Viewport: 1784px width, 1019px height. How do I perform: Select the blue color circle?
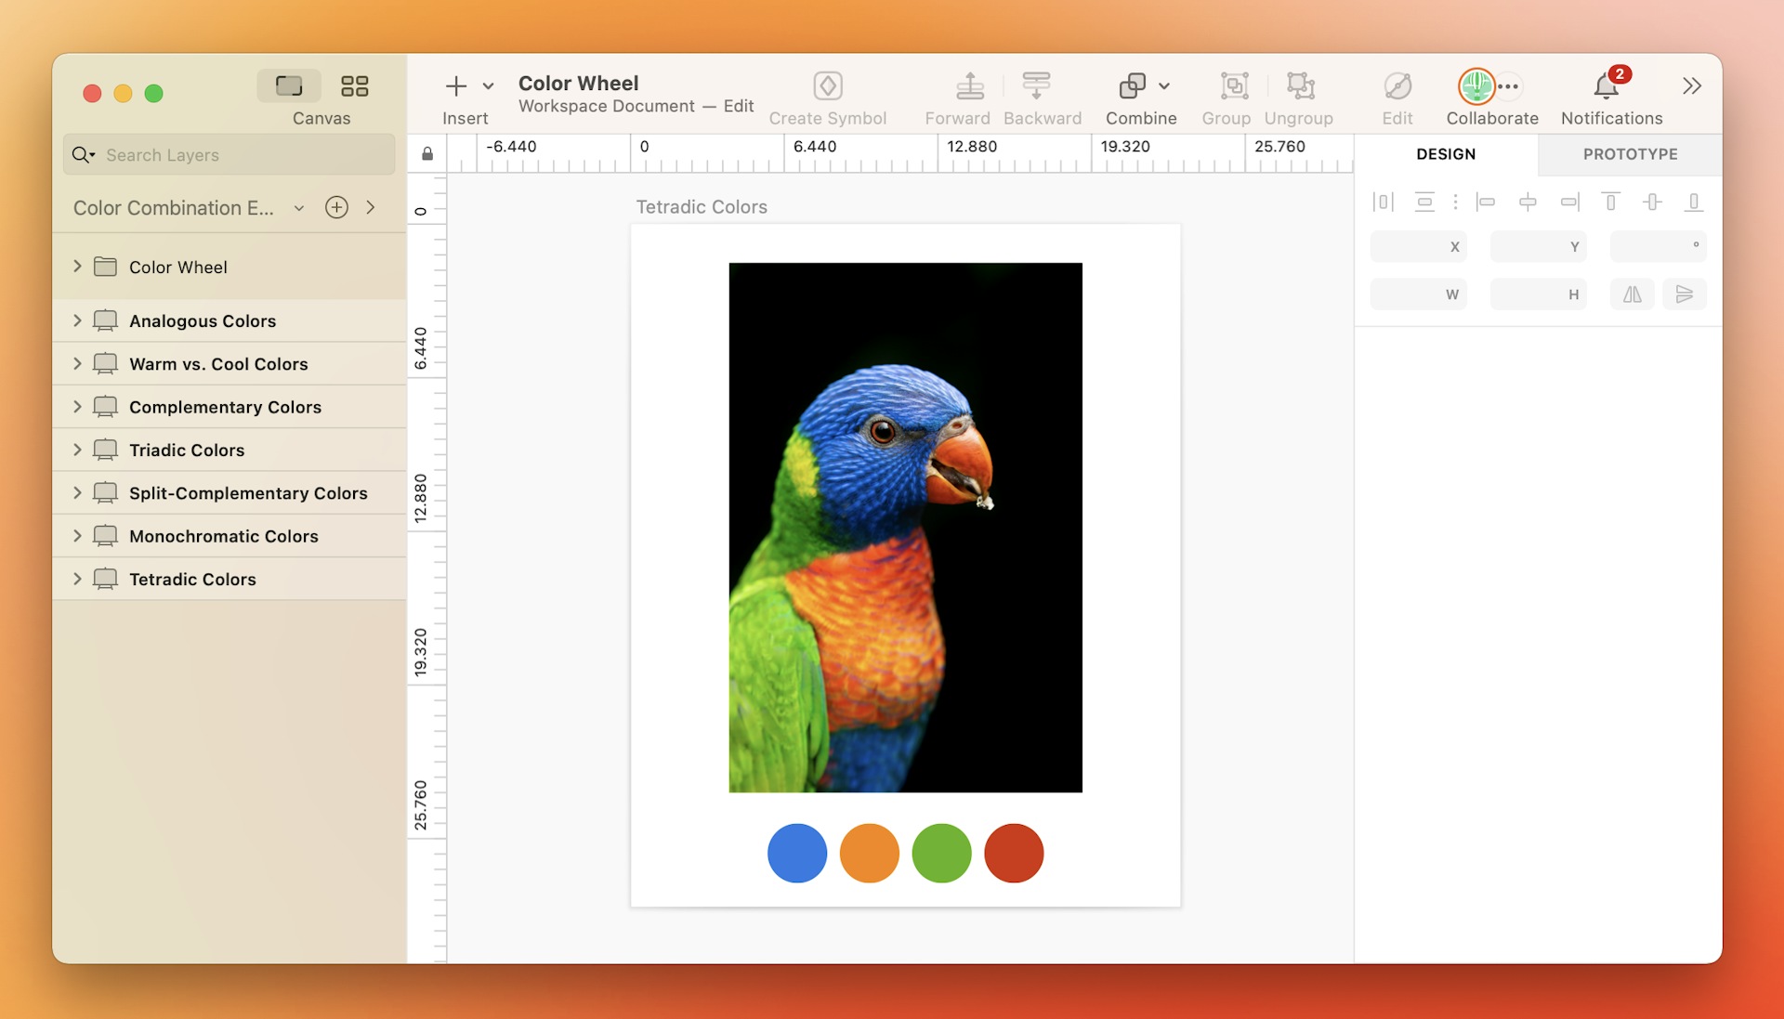click(x=797, y=853)
